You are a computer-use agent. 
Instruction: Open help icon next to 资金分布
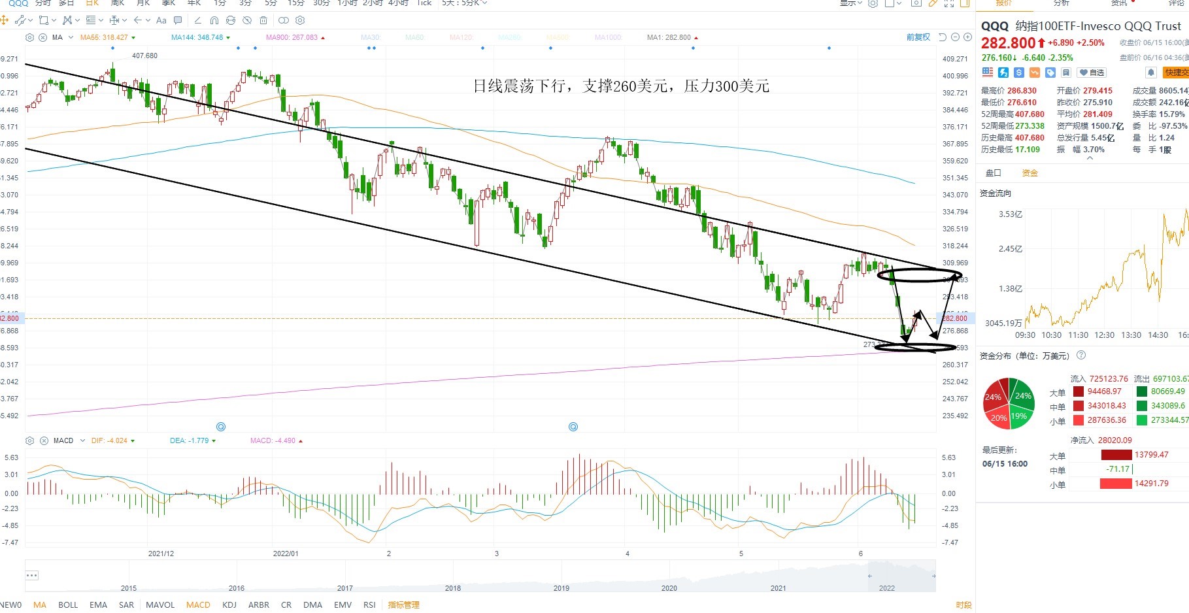point(1081,355)
